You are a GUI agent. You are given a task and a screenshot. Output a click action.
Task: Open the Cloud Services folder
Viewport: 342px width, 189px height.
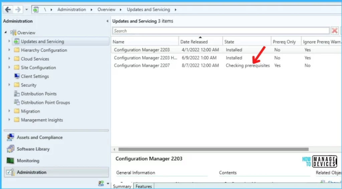(35, 59)
